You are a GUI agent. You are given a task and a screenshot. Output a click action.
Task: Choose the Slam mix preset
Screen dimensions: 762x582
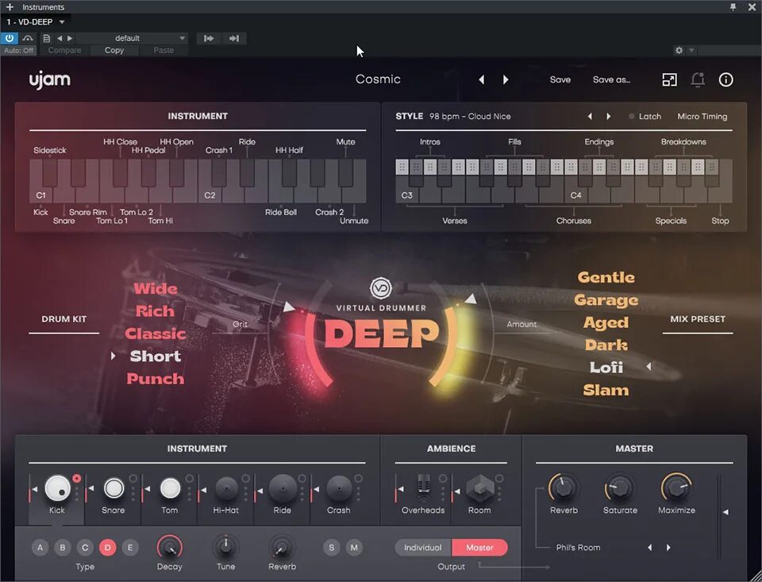pos(606,390)
